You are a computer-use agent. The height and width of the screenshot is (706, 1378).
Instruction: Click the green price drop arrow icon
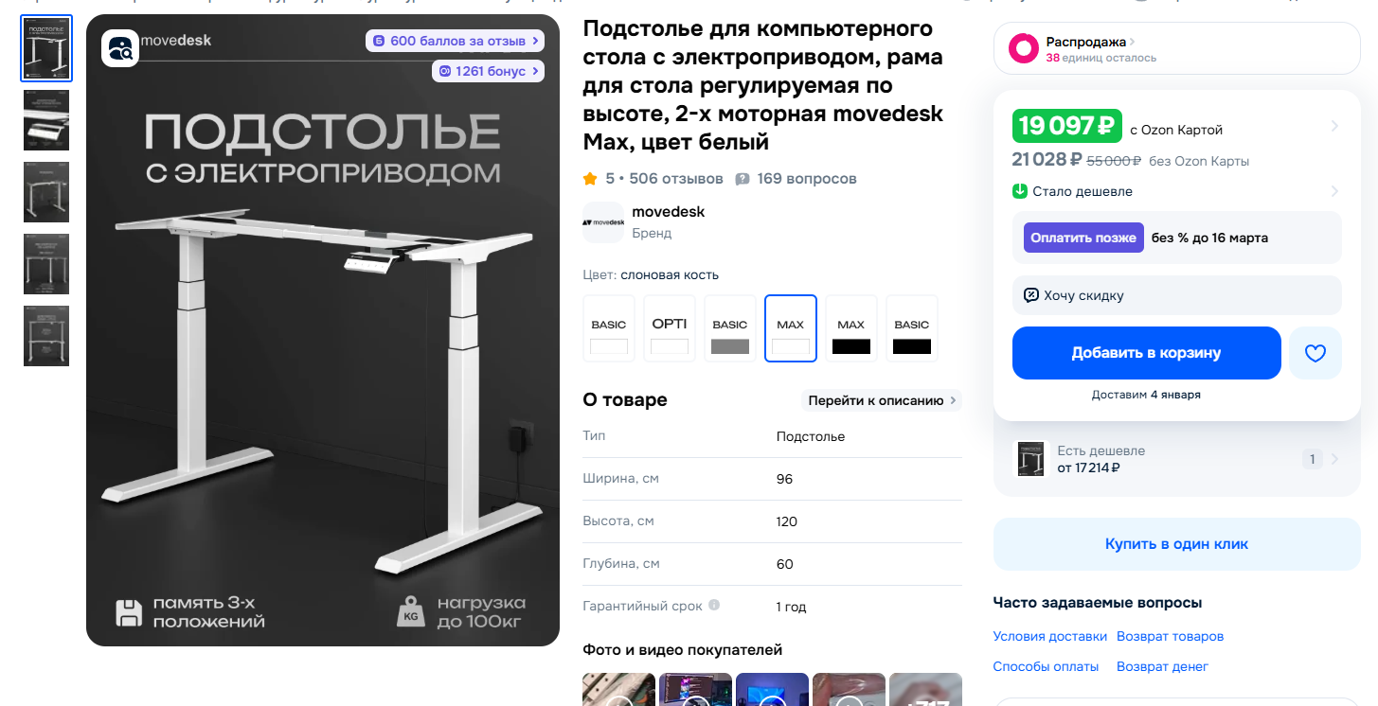point(1020,191)
